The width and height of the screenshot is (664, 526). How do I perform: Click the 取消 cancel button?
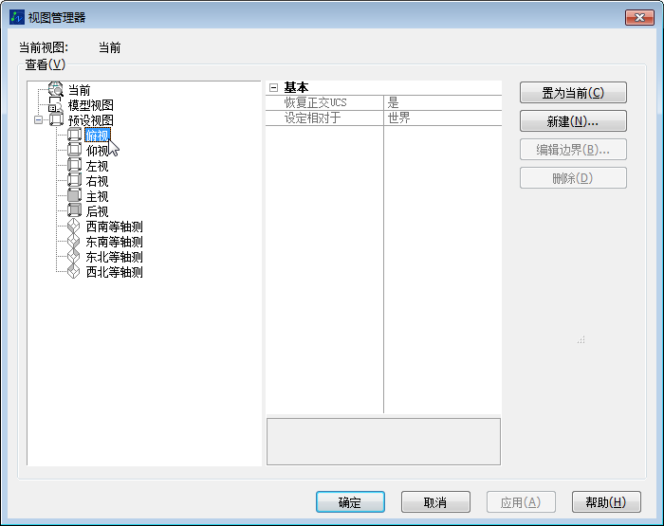[435, 502]
